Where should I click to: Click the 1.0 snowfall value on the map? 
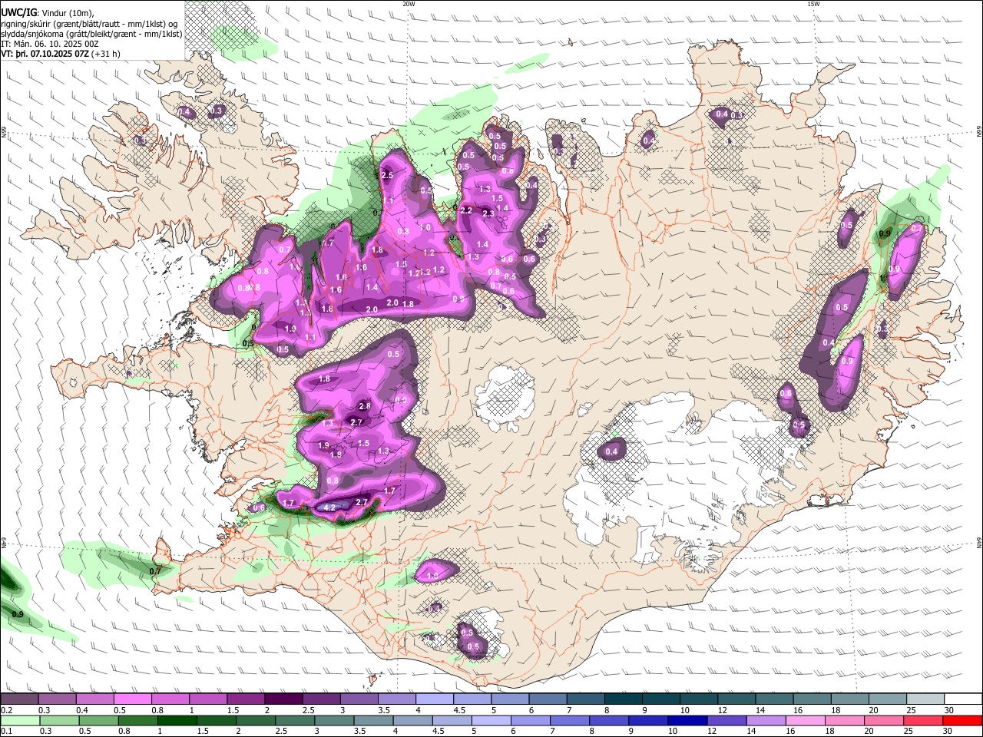(x=425, y=228)
